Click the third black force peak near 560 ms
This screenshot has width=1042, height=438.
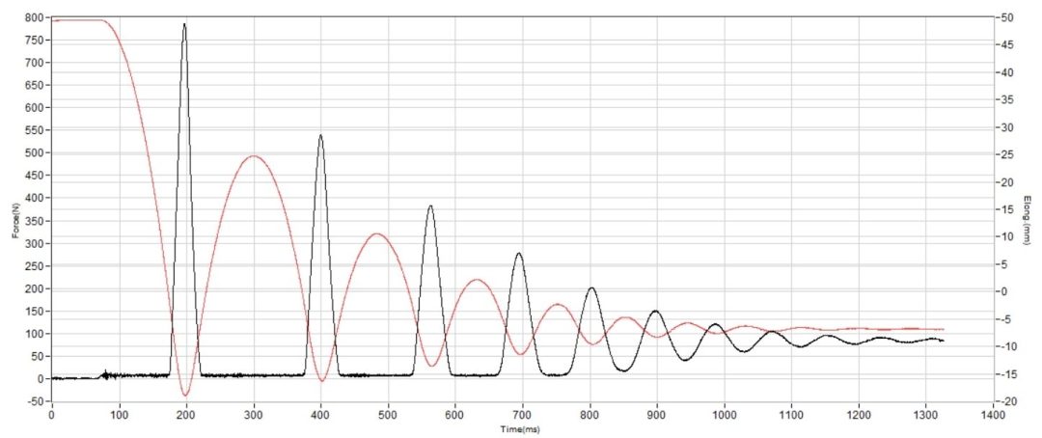430,206
